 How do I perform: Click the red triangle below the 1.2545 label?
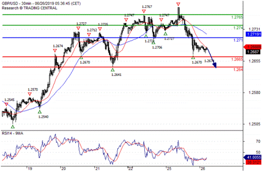6,105
